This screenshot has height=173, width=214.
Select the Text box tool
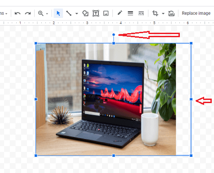pyautogui.click(x=96, y=13)
